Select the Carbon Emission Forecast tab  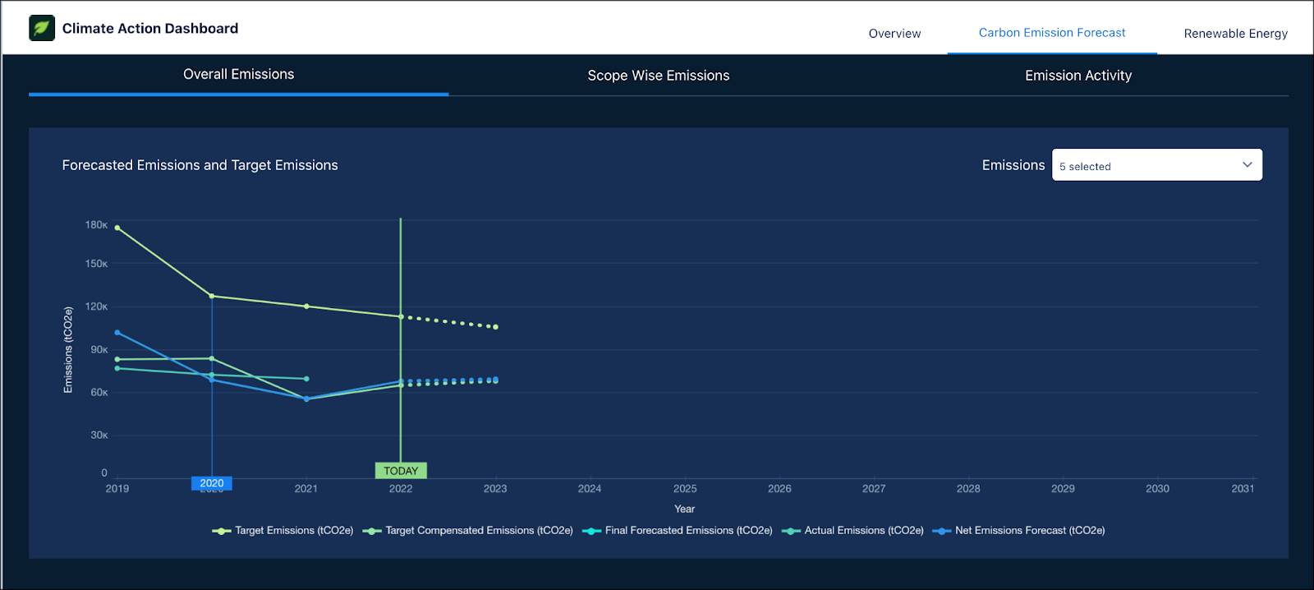(1052, 33)
